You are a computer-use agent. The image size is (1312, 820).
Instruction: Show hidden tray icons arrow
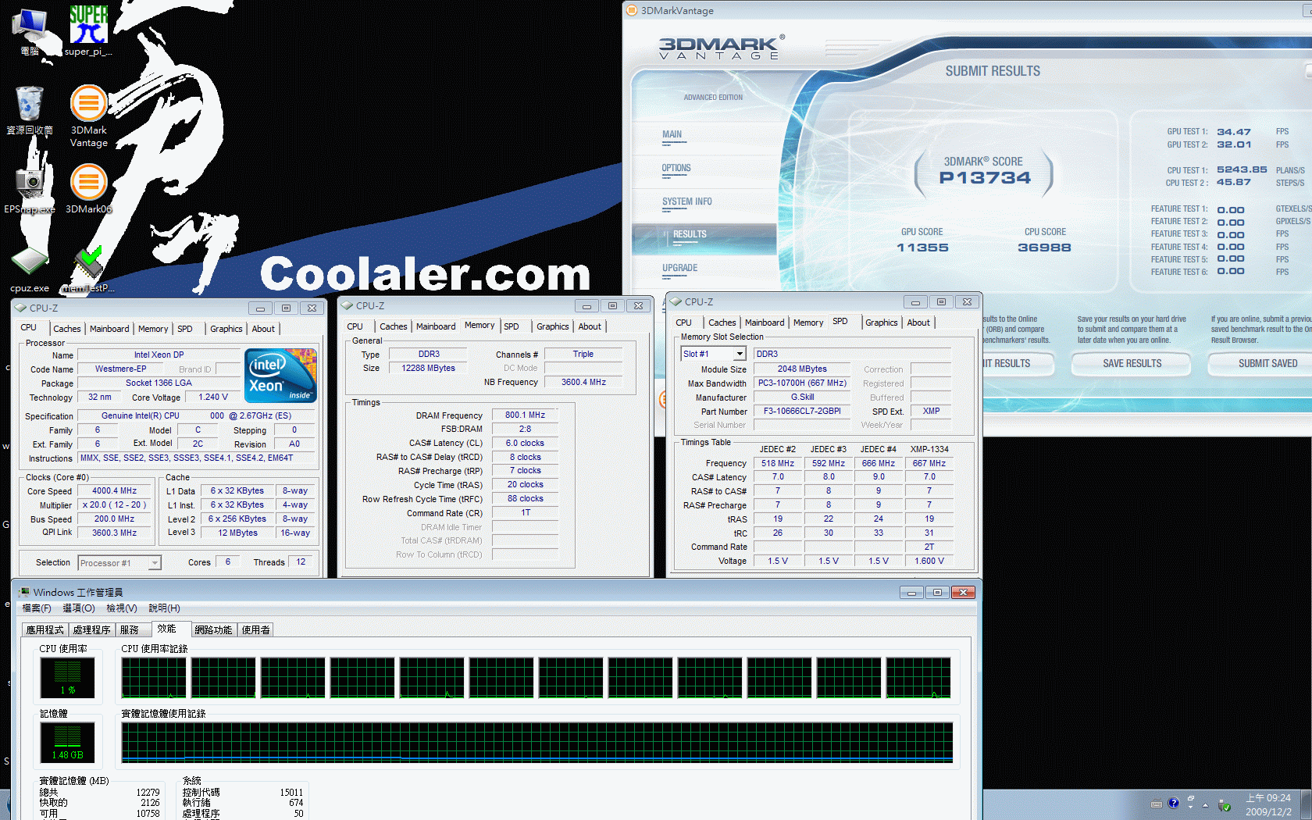pos(1205,804)
